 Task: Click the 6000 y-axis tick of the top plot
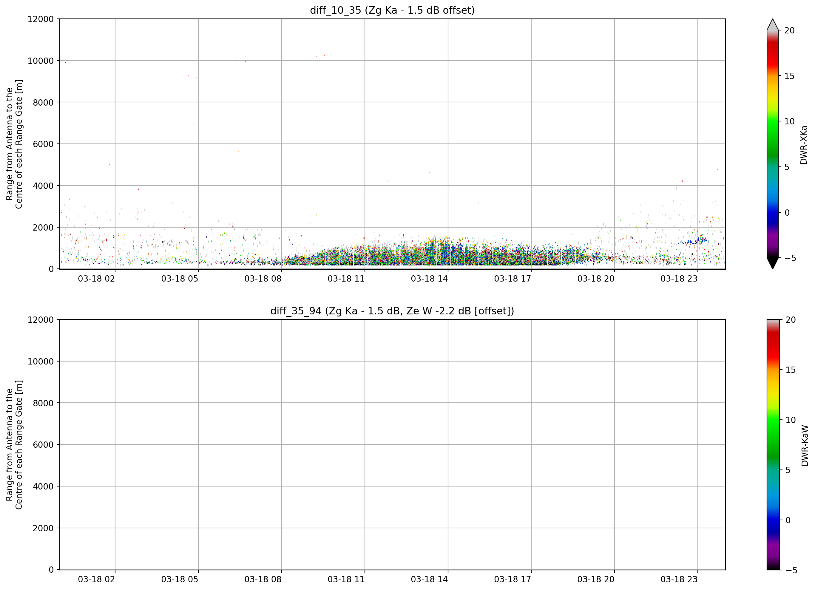(43, 144)
